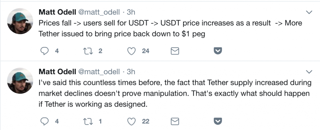Save first tweet to Pocket
This screenshot has width=320, height=130.
pos(218,51)
